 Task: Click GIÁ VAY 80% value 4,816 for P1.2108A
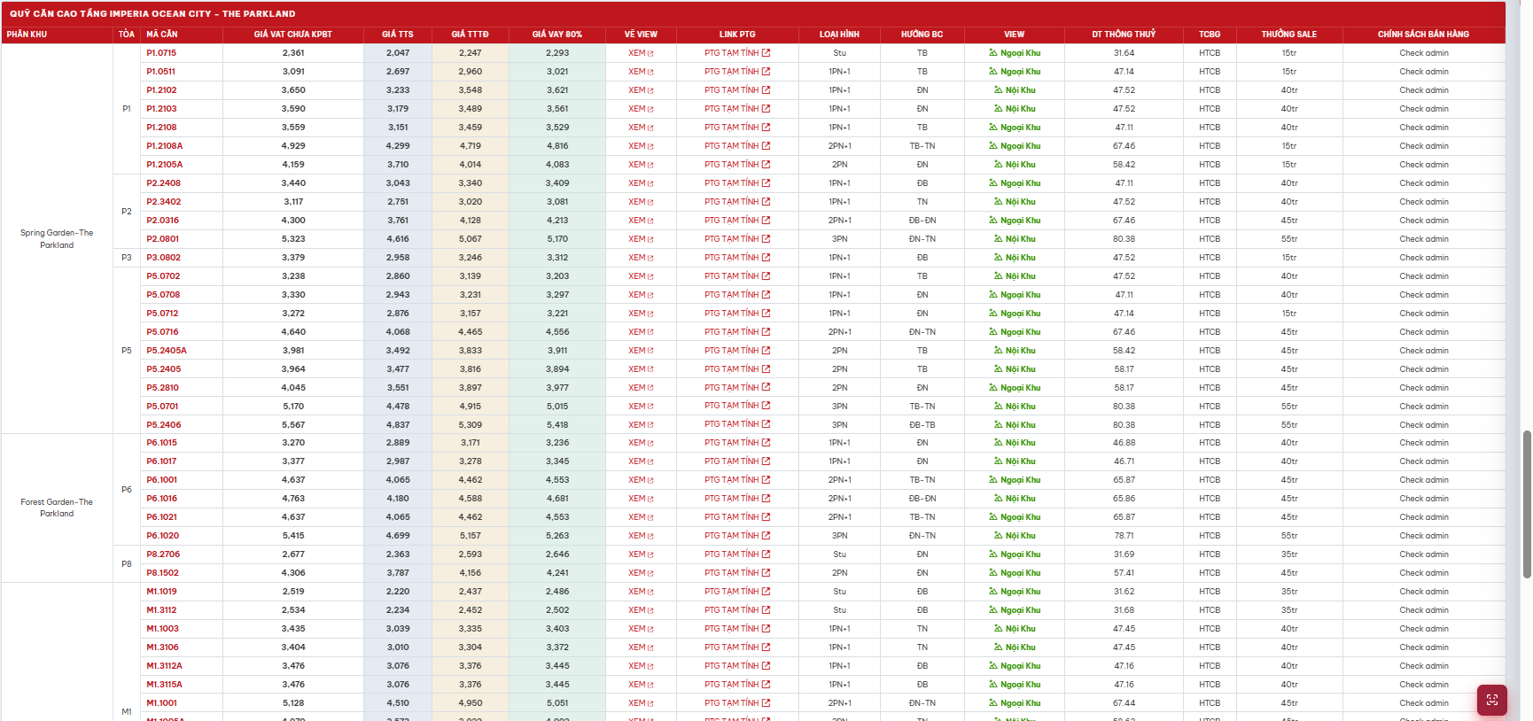pos(557,146)
